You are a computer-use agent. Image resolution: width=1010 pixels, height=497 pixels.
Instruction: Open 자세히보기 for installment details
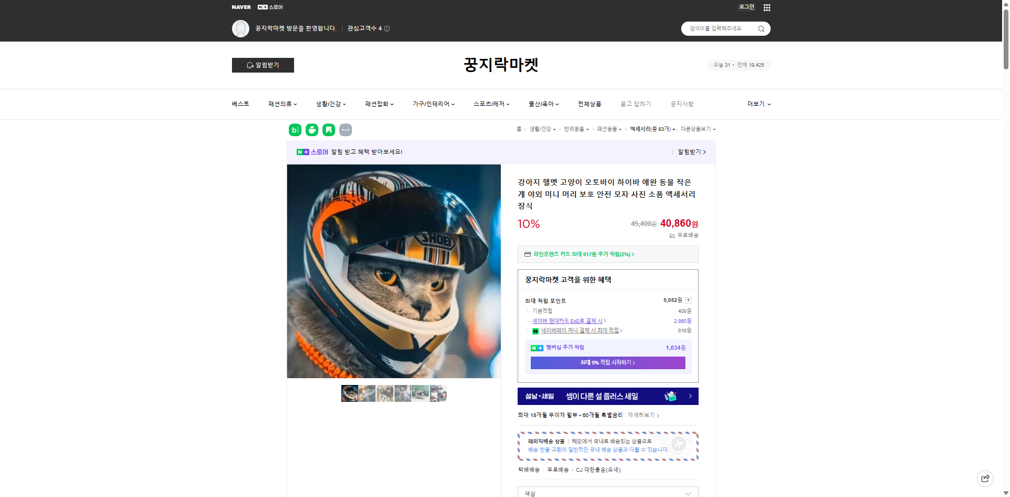pos(642,415)
